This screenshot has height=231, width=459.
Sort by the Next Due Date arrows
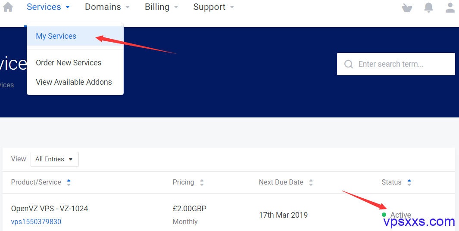(311, 182)
